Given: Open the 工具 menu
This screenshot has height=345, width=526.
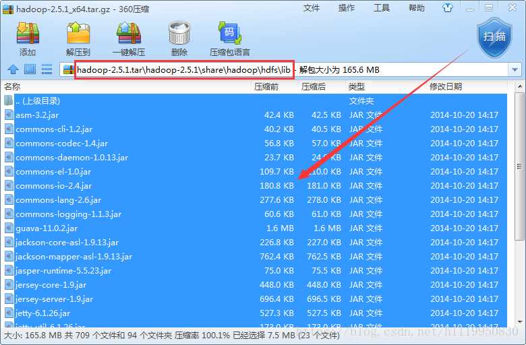Looking at the screenshot, I should [382, 8].
